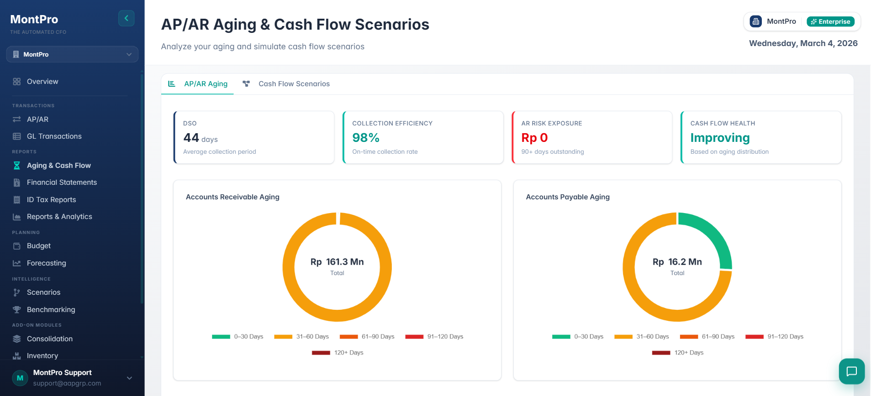The image size is (871, 396).
Task: Open the chat support widget
Action: (x=851, y=371)
